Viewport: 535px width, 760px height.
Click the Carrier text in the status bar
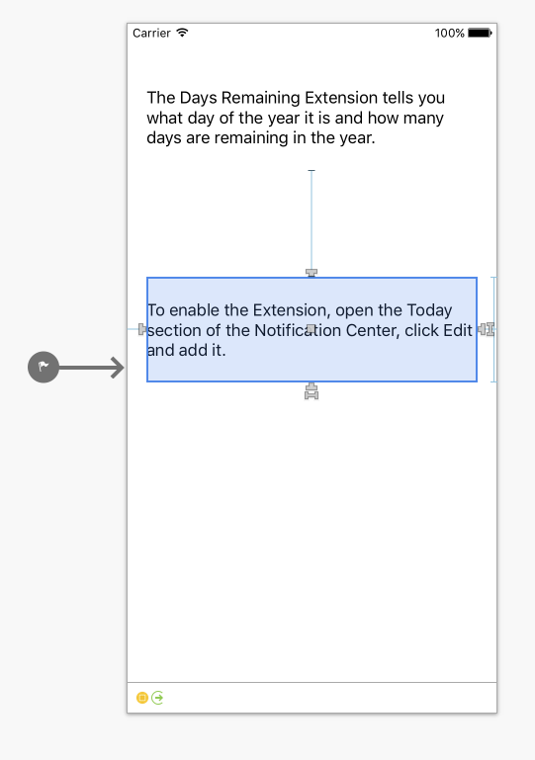[x=152, y=33]
